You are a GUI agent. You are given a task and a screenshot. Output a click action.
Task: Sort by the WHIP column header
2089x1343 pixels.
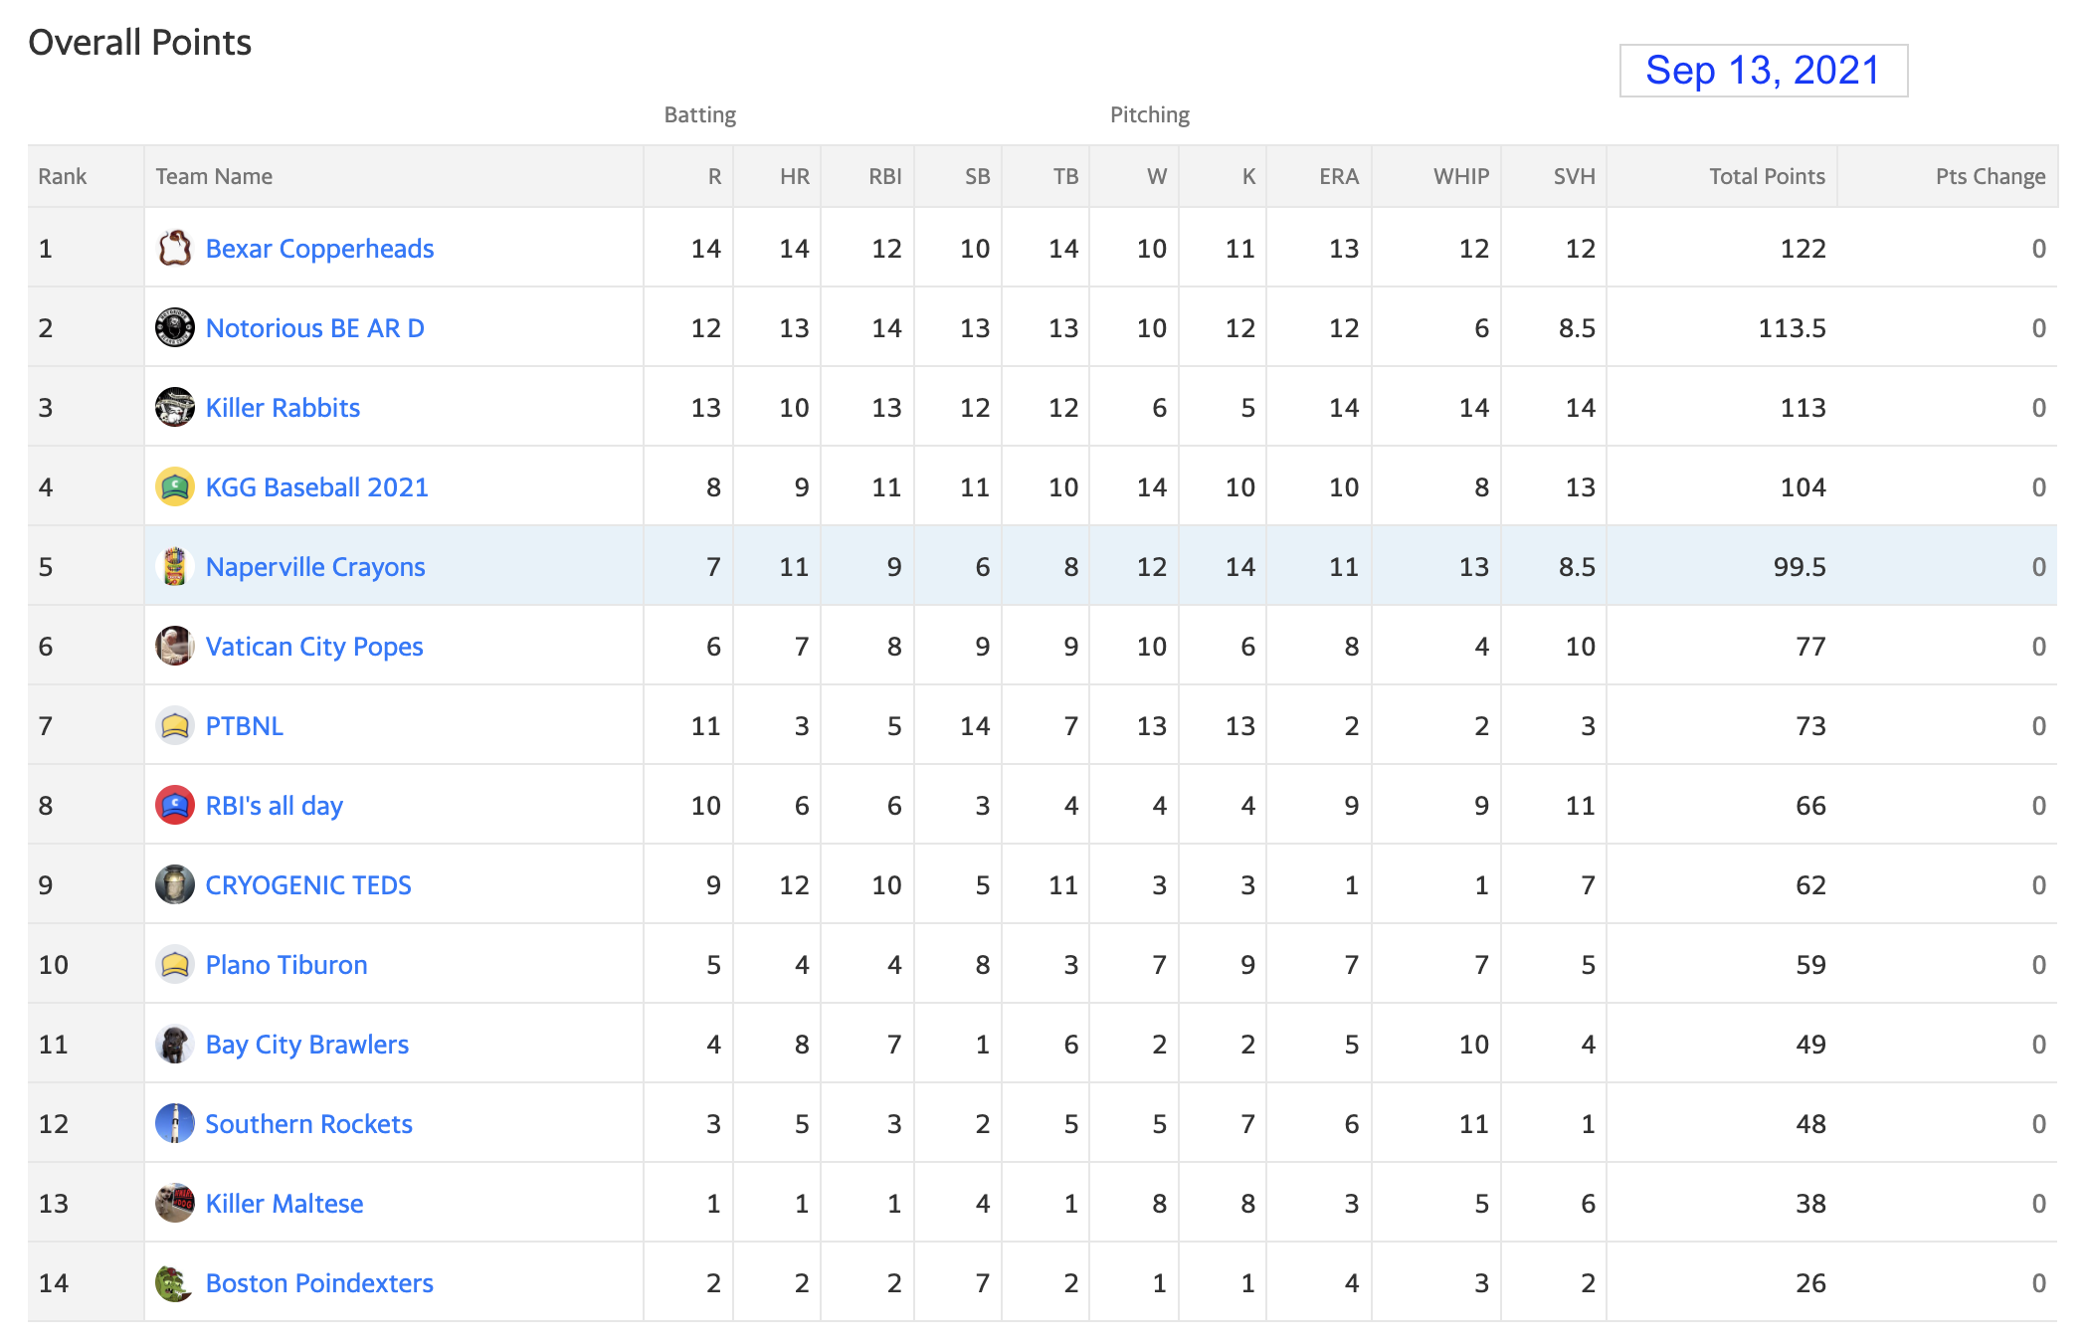tap(1461, 176)
